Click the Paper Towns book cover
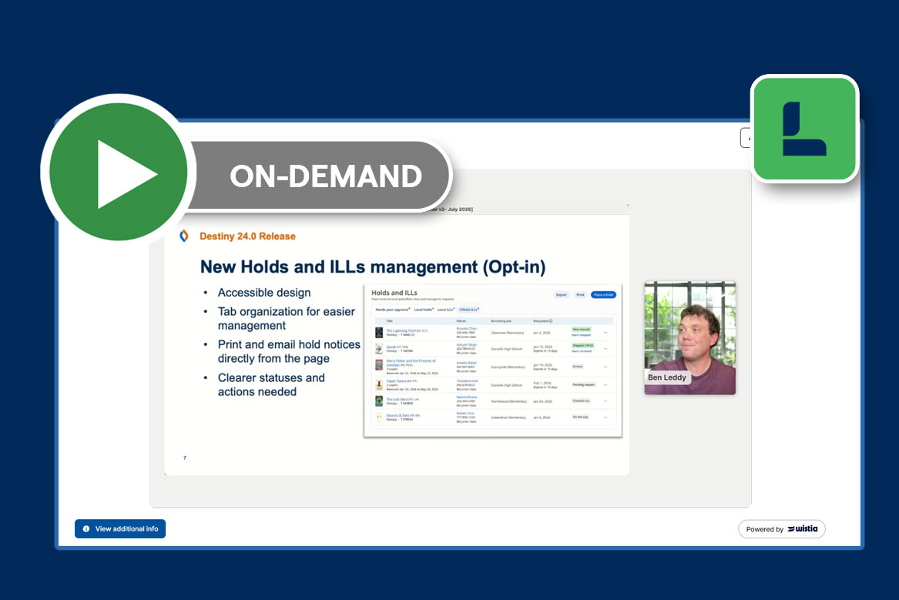The height and width of the screenshot is (600, 899). (379, 385)
